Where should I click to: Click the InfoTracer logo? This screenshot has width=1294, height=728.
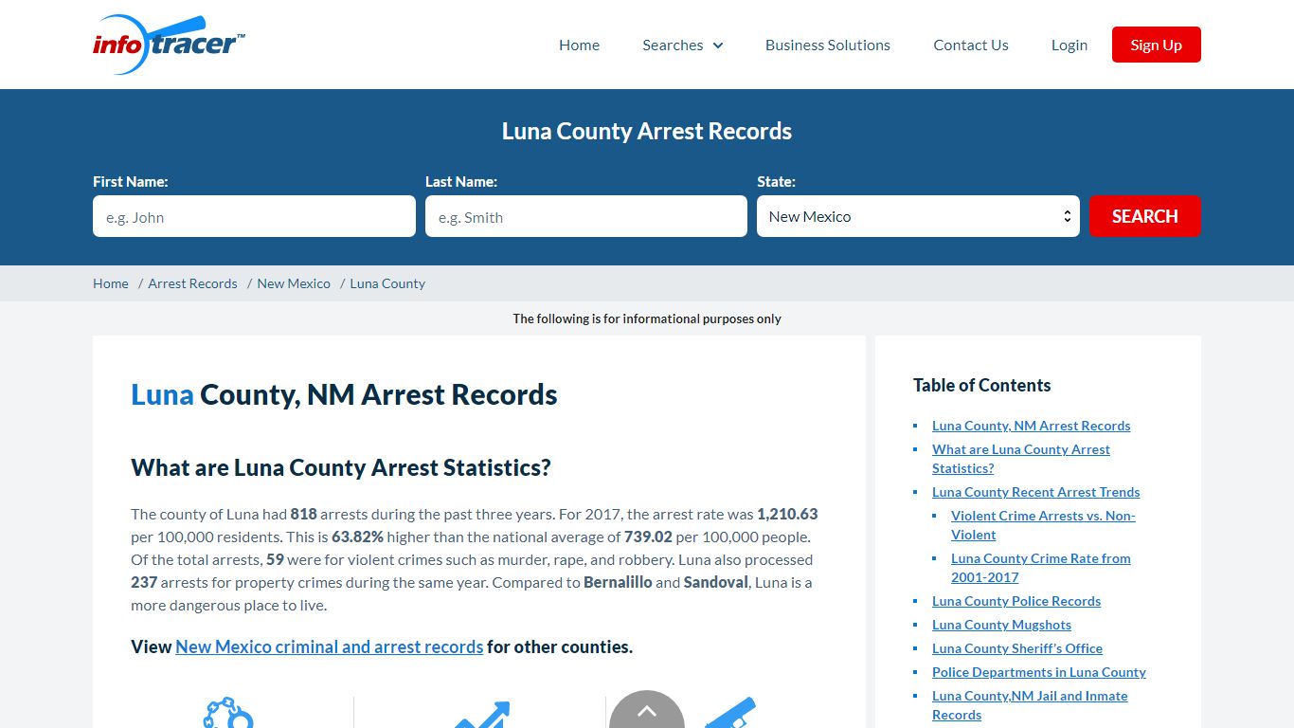pos(169,45)
